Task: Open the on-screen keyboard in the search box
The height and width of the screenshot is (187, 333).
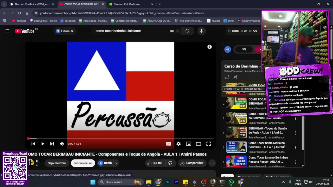Action: (x=172, y=31)
